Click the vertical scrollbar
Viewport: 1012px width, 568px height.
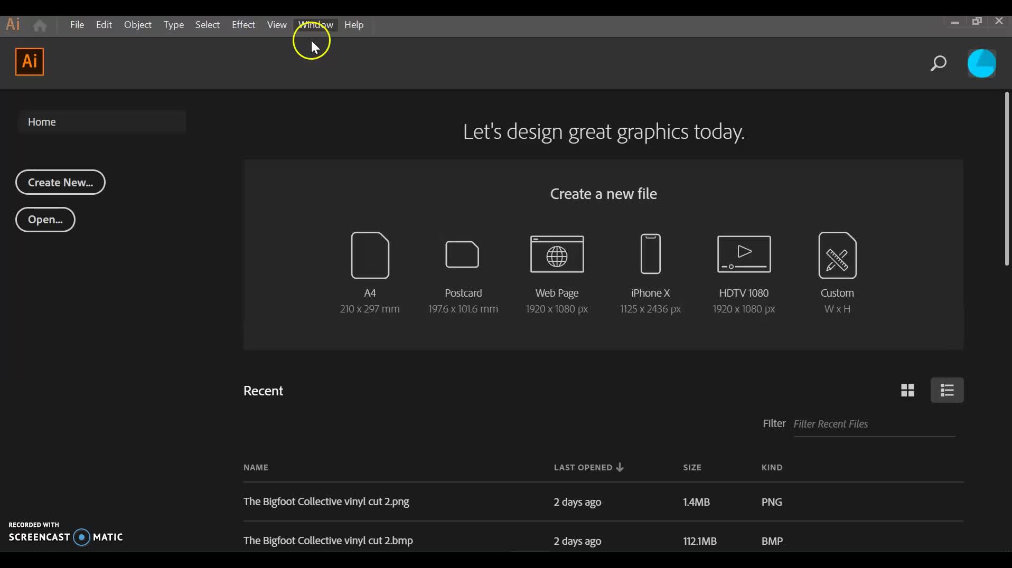(x=1007, y=178)
